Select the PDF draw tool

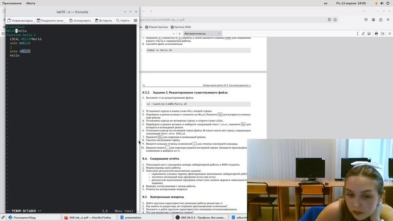coord(363,33)
